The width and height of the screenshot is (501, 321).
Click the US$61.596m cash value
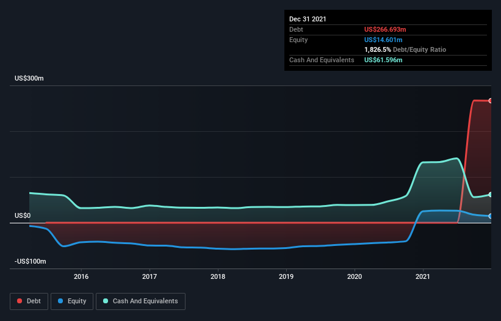point(383,60)
